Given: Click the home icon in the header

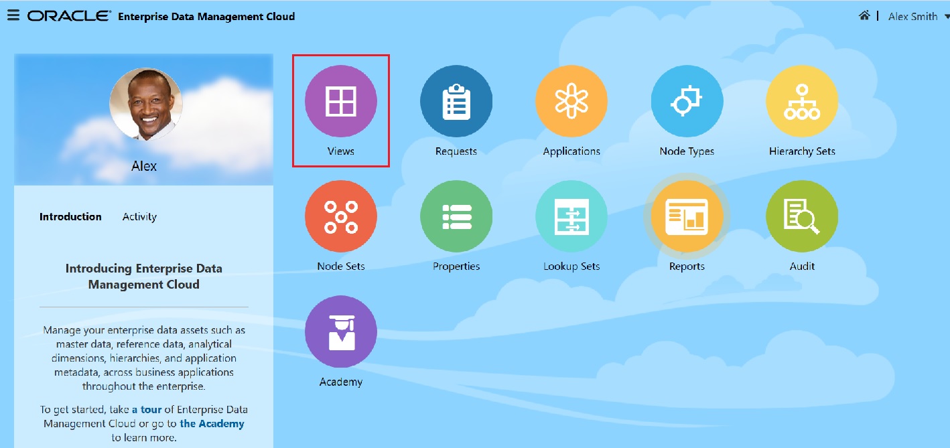Looking at the screenshot, I should (x=864, y=15).
